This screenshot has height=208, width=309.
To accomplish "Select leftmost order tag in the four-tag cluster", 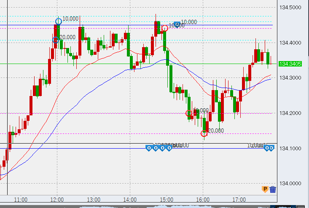I will tap(148, 147).
